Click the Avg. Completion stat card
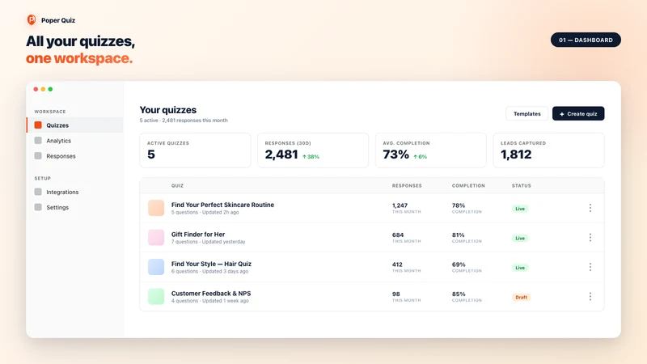647x364 pixels. [431, 150]
